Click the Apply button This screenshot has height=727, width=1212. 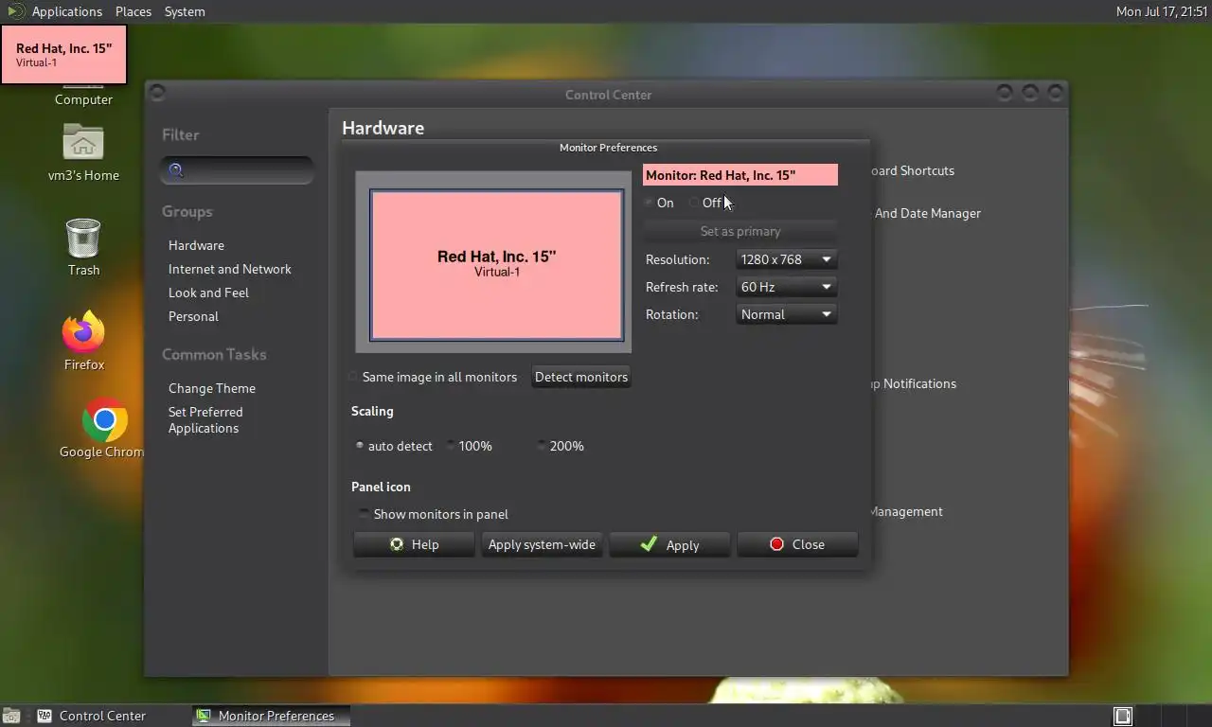pyautogui.click(x=669, y=544)
